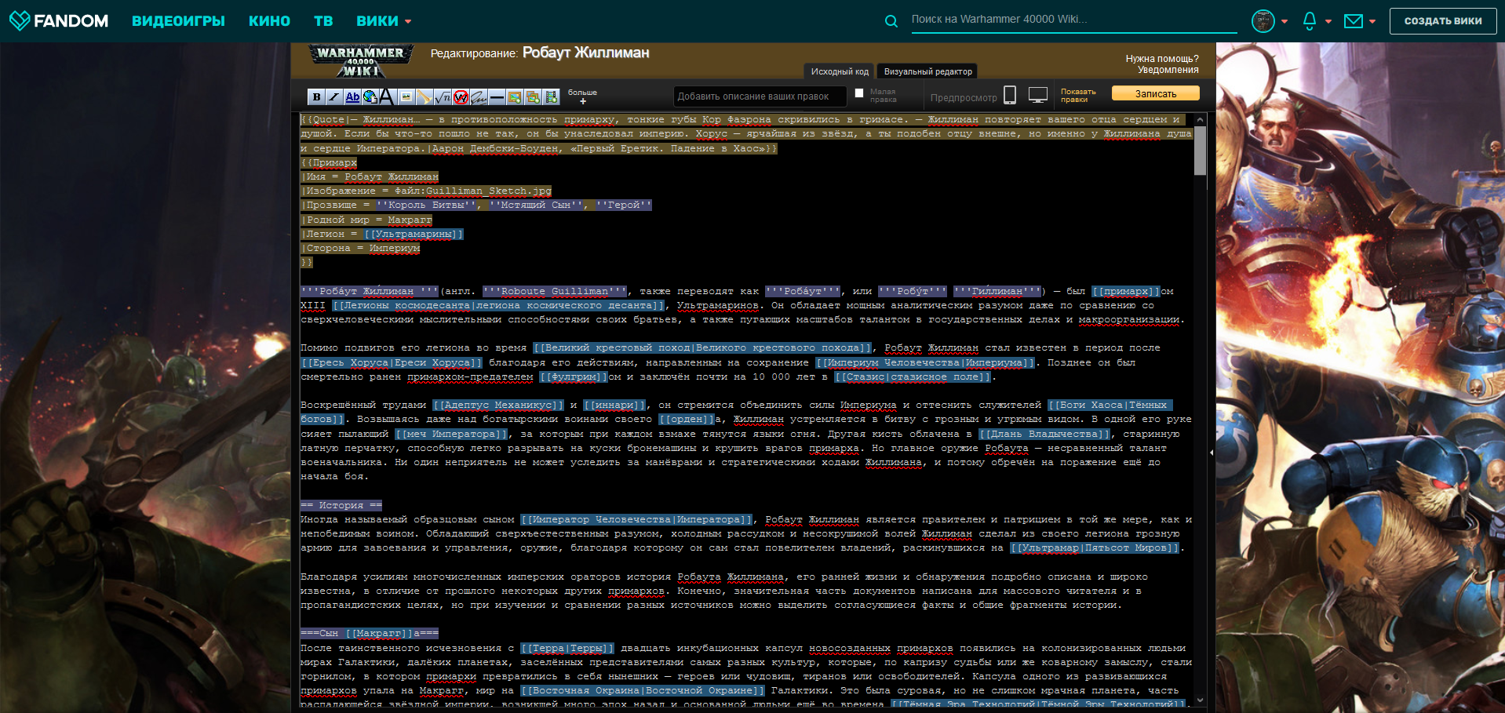Insert internal link with the Ab icon

tap(352, 96)
